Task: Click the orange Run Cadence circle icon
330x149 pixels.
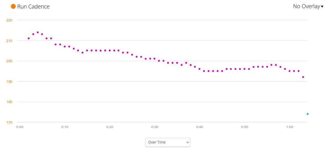Action: tap(13, 6)
